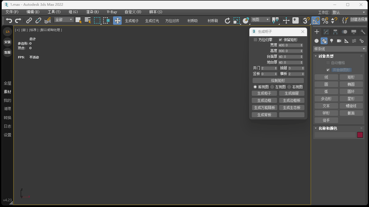This screenshot has width=369, height=207.
Task: Click the Rectangular Selection Region icon
Action: click(97, 20)
